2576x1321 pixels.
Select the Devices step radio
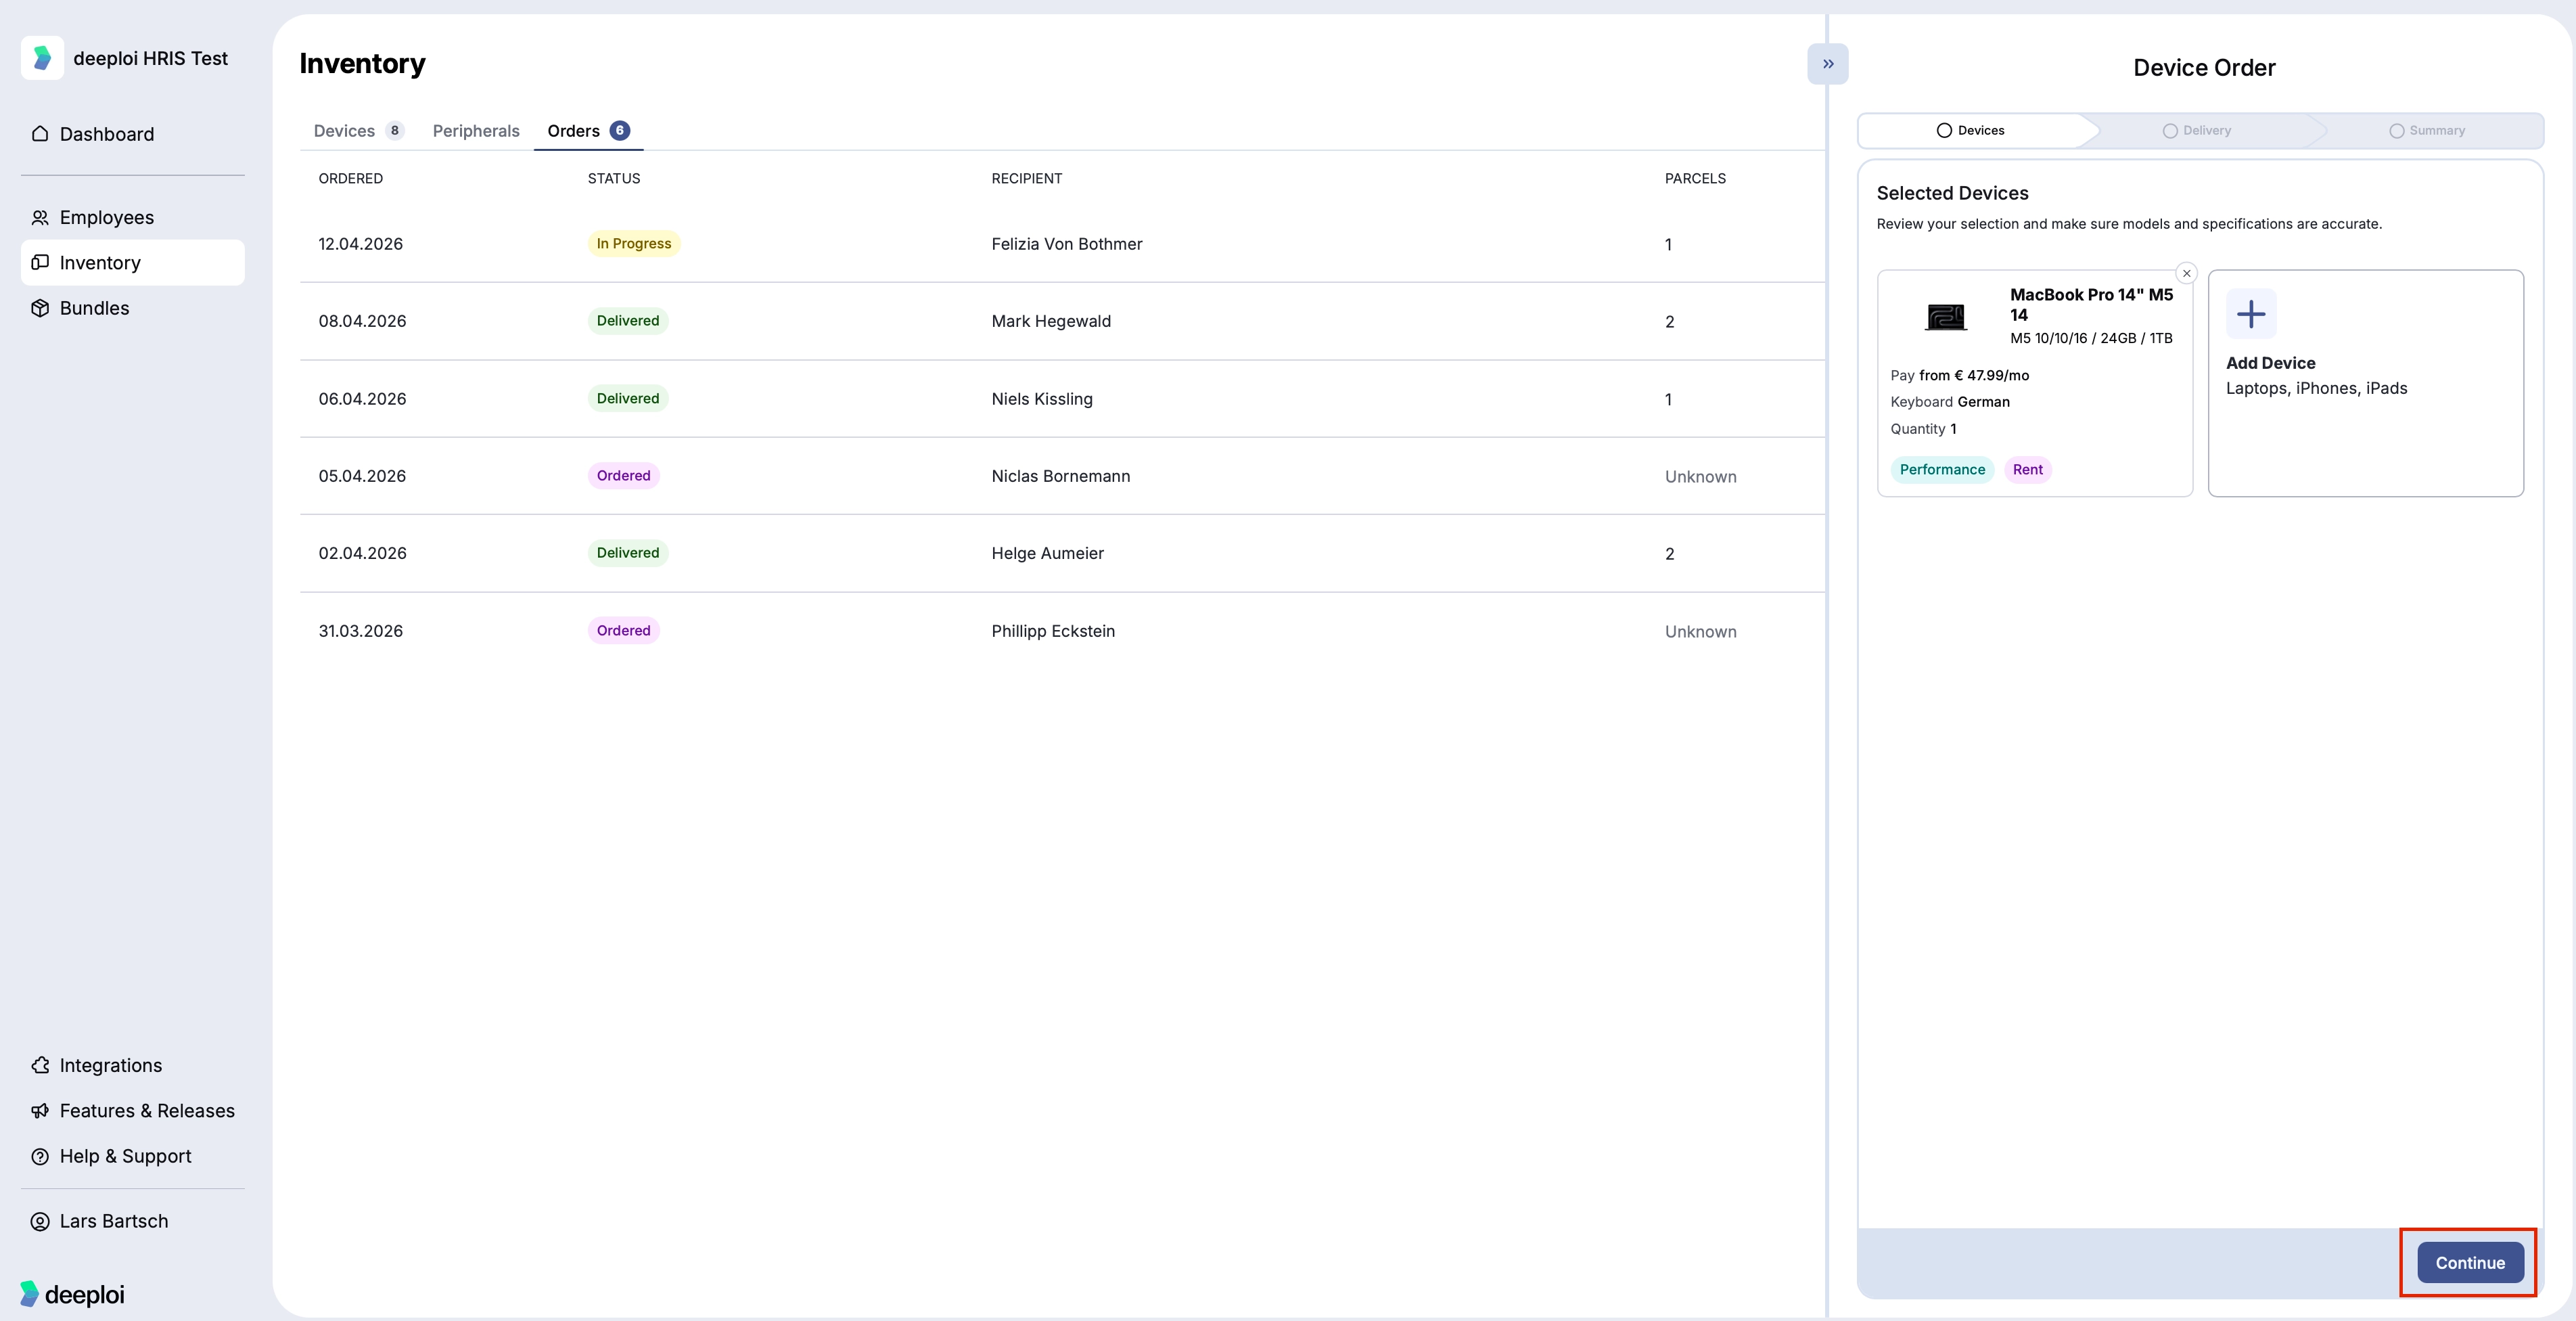pos(1943,131)
